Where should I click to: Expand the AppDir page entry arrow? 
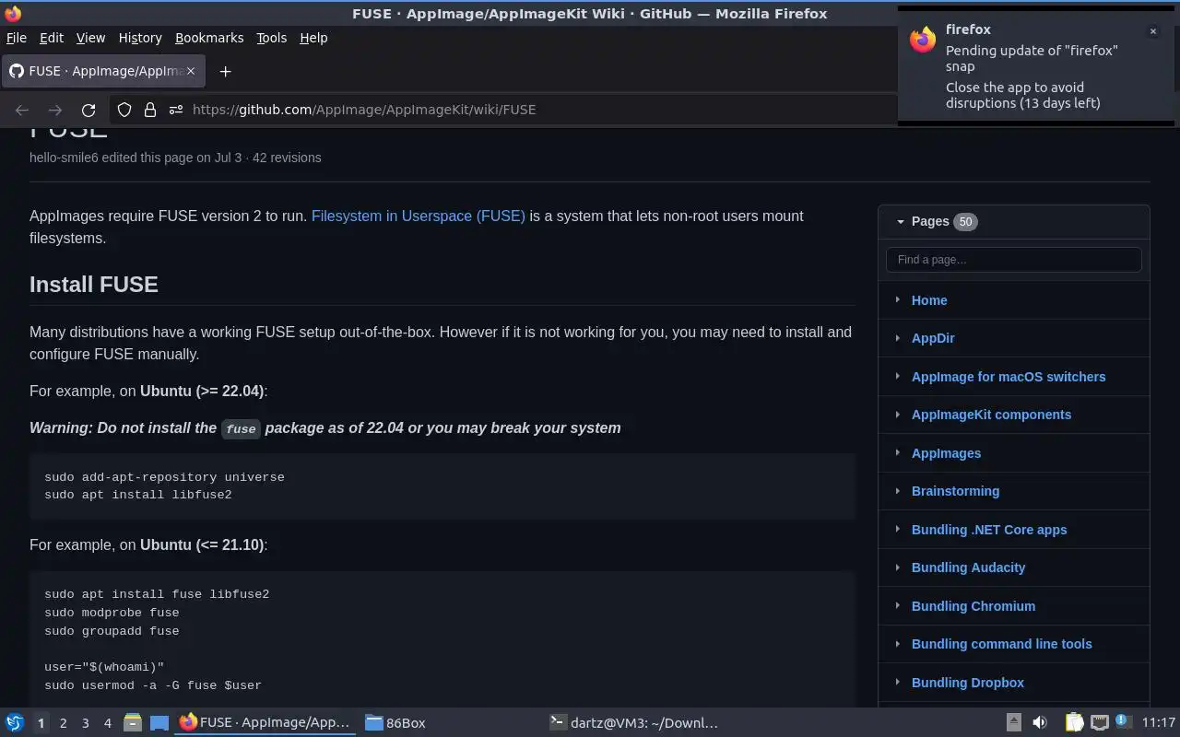tap(897, 338)
